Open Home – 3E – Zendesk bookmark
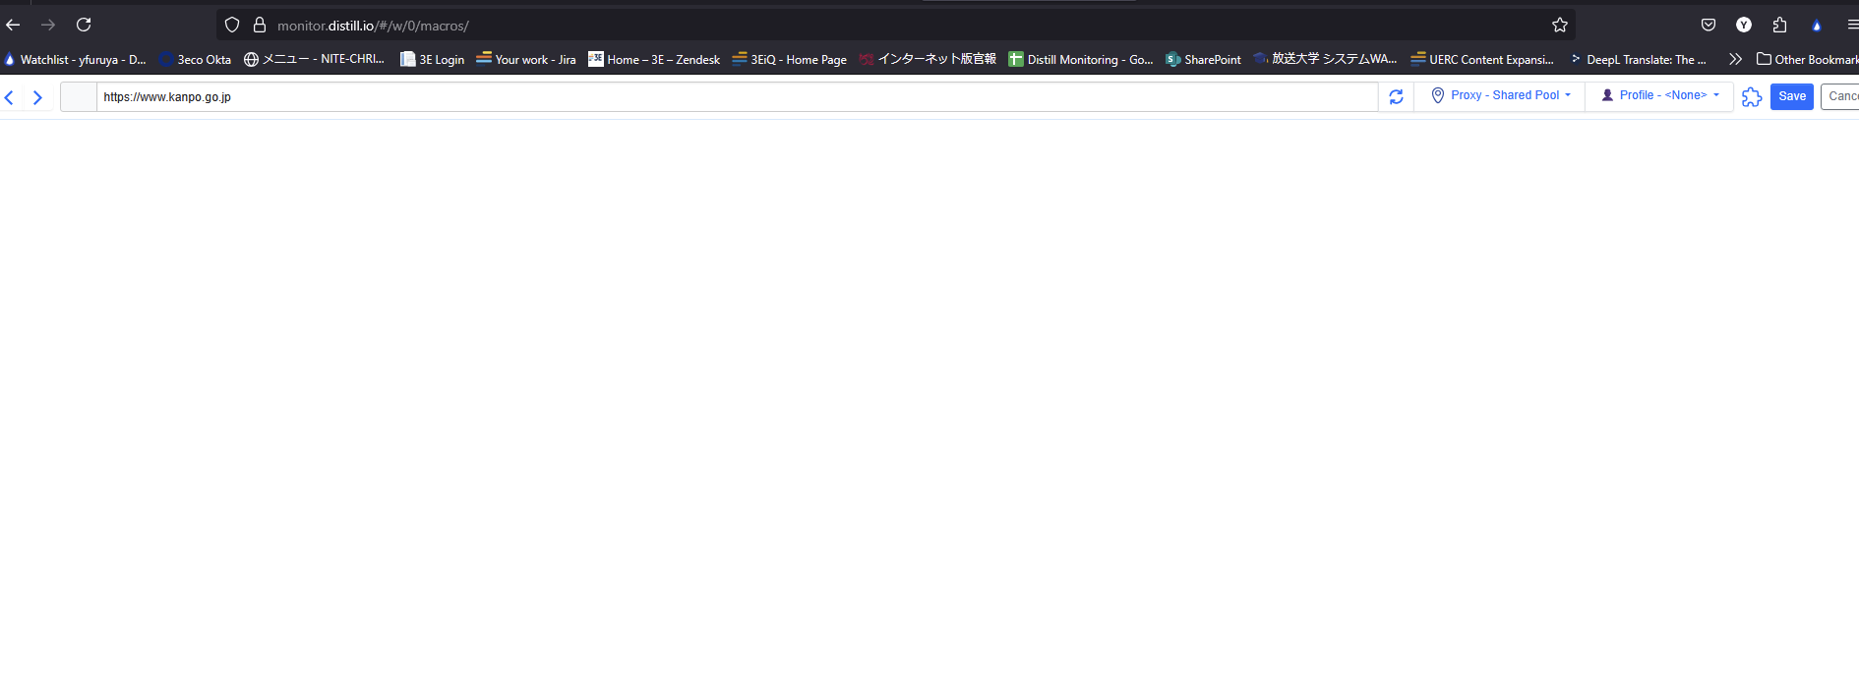The image size is (1859, 674). (654, 59)
